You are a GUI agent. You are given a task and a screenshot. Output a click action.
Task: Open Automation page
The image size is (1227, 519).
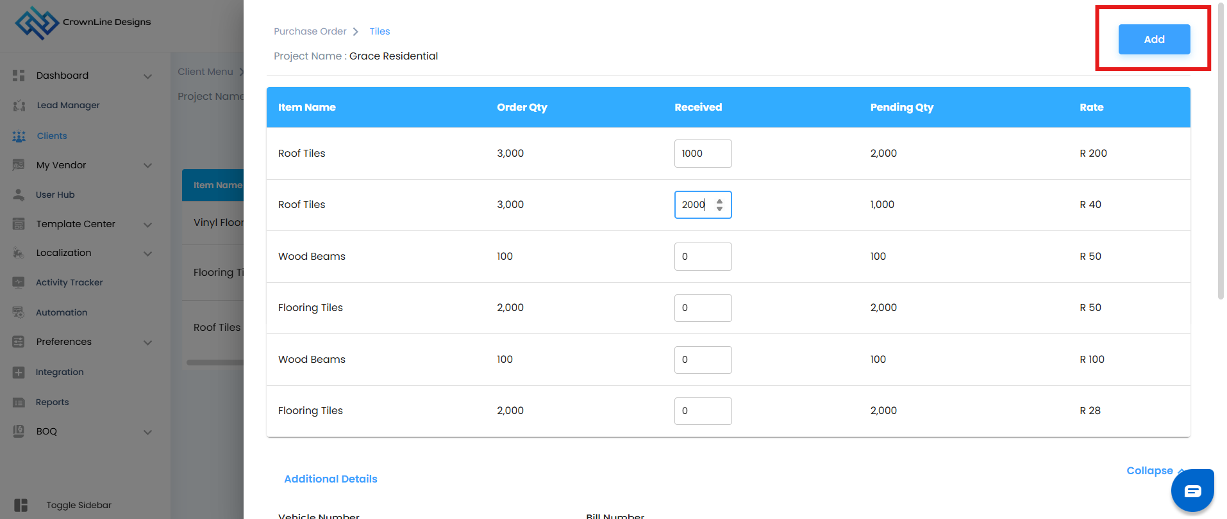point(62,312)
